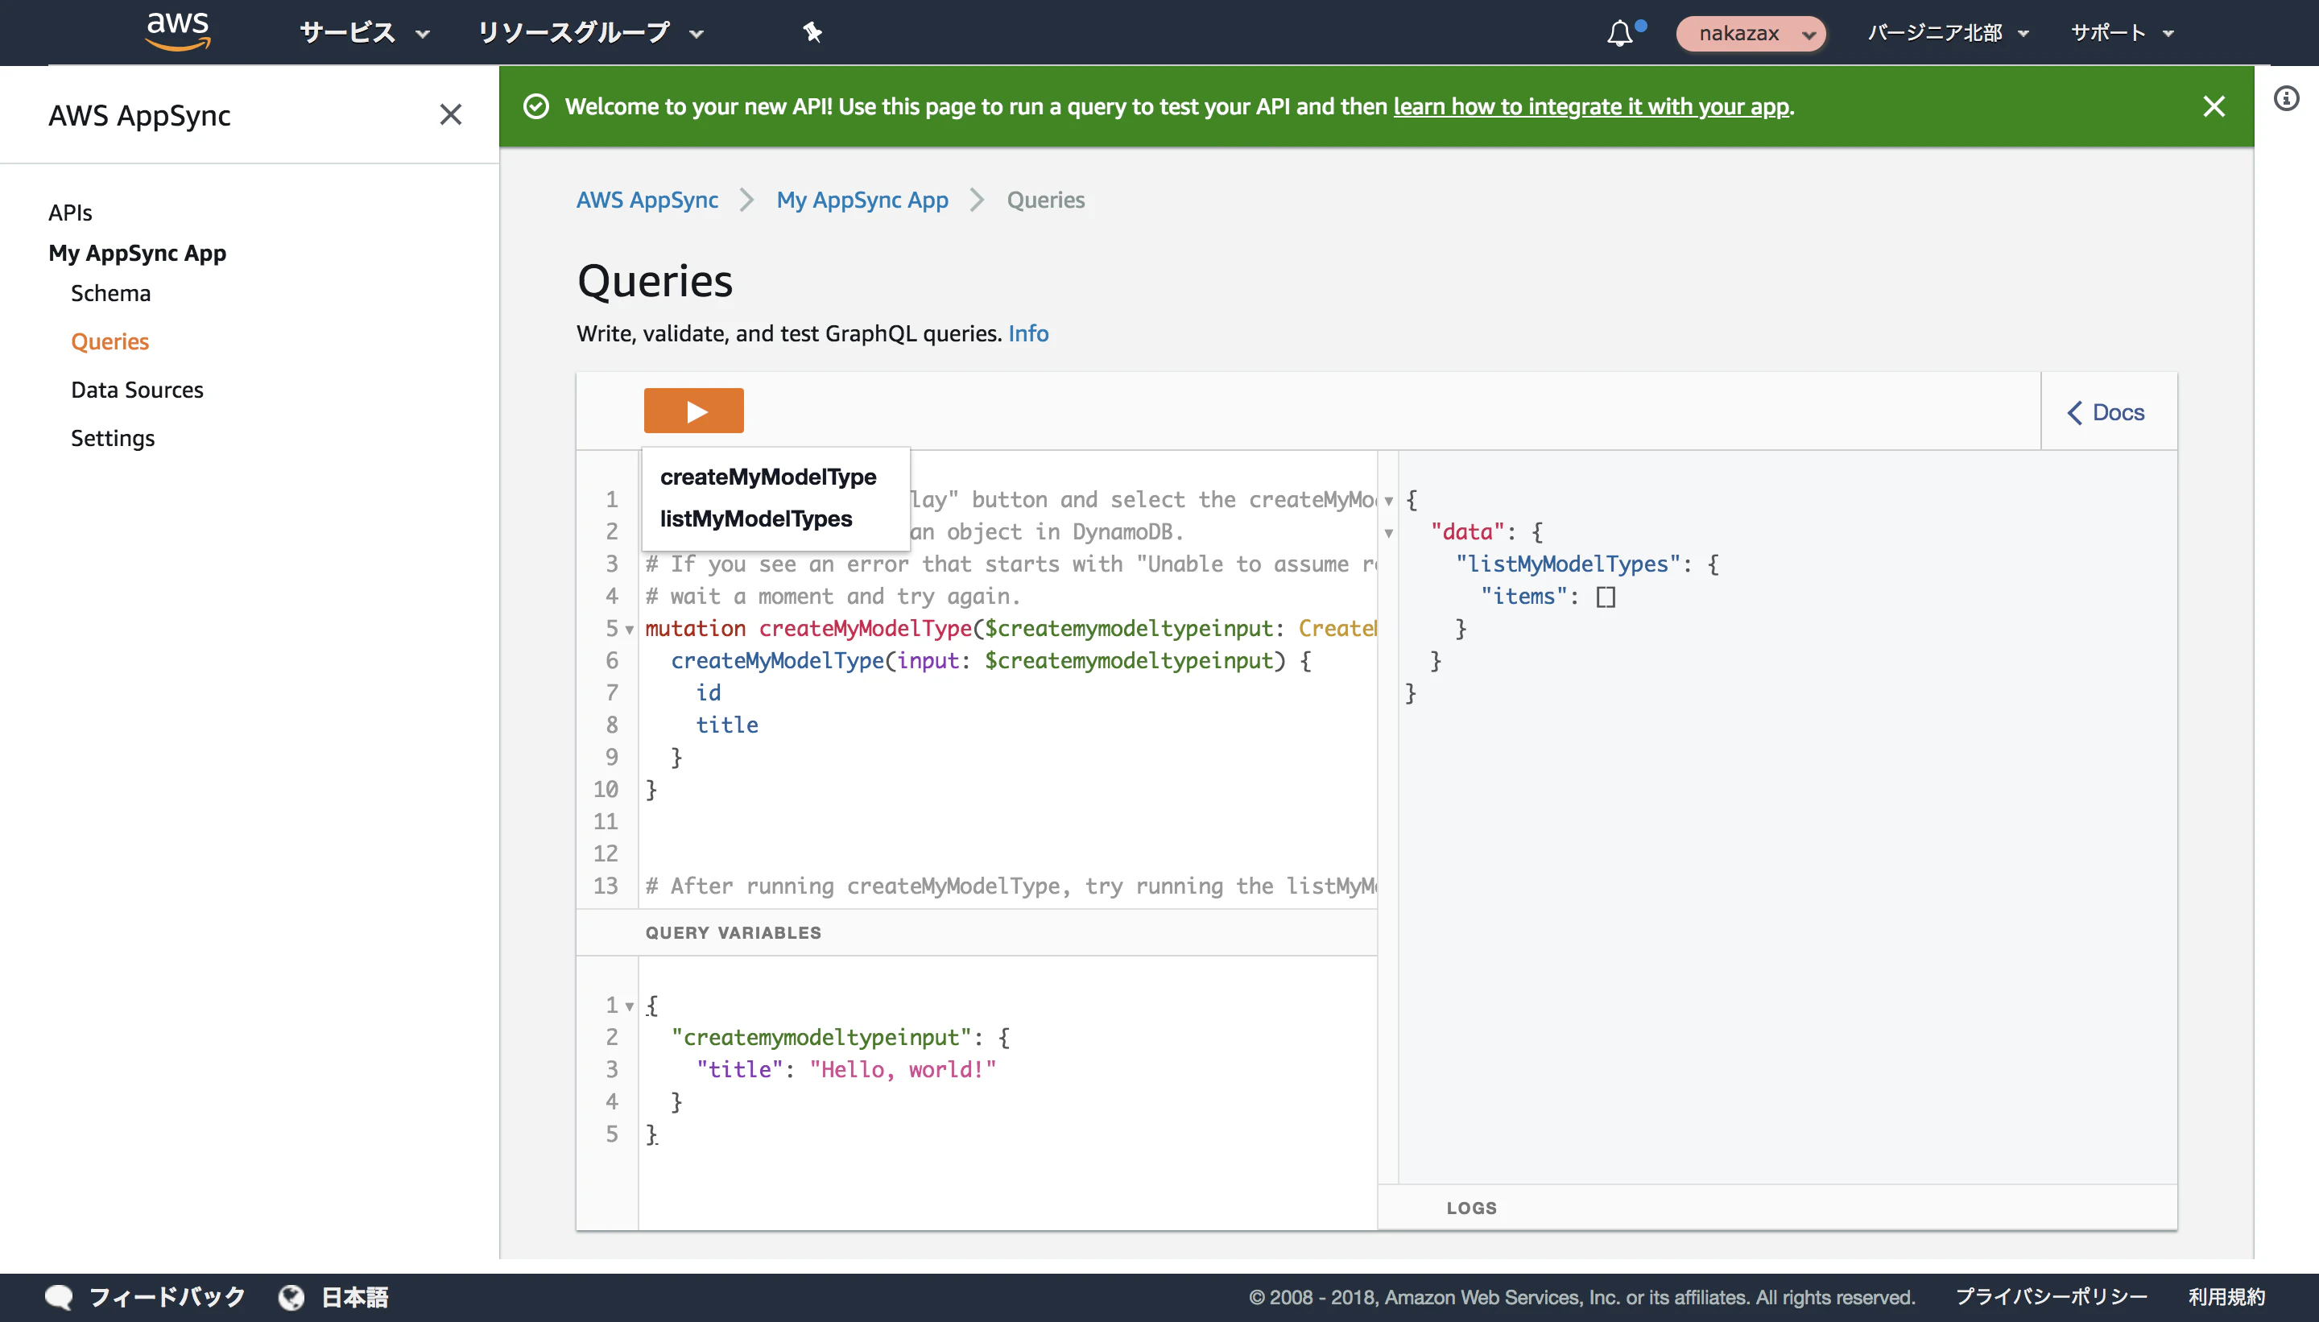Image resolution: width=2319 pixels, height=1322 pixels.
Task: Select createMyModelType from the run menu
Action: 768,477
